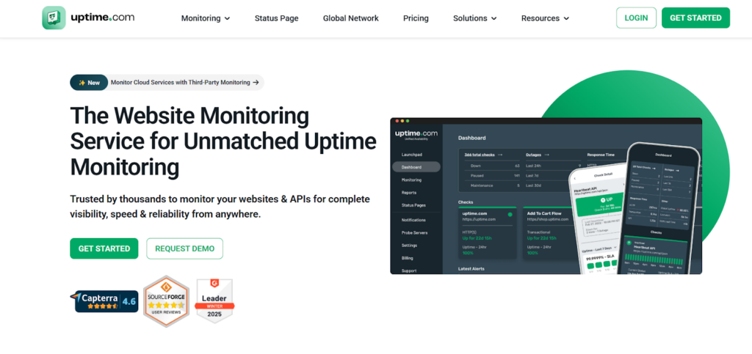Open Monitor Cloud Services with Third-Party Monitoring link
The image size is (752, 354).
[181, 82]
